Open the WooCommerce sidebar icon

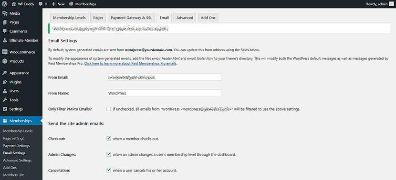(5, 52)
